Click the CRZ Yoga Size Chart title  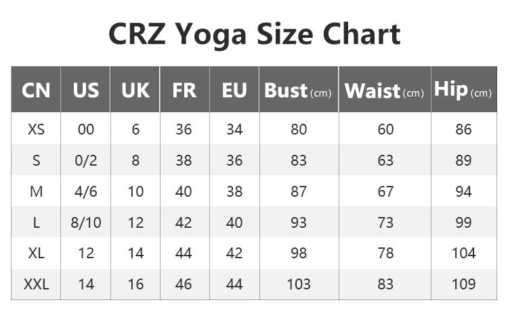point(254,34)
